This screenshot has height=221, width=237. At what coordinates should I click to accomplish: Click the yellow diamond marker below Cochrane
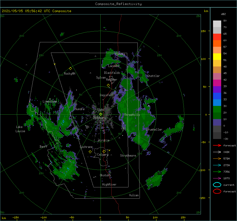(x=90, y=152)
